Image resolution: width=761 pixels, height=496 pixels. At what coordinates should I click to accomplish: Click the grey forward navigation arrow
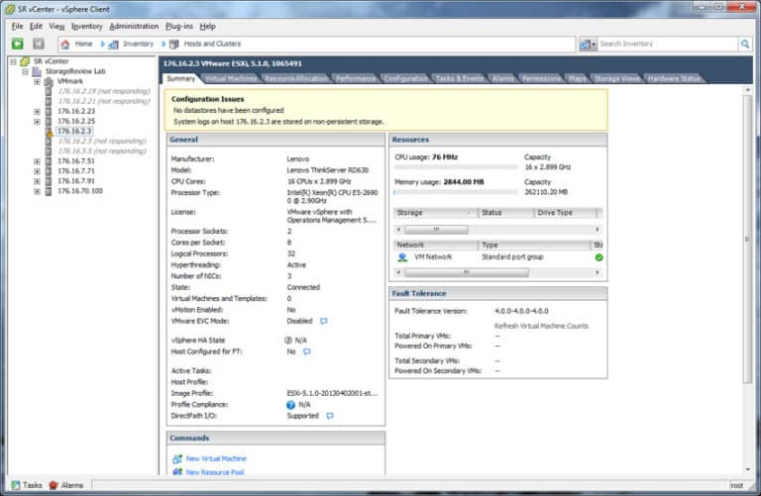[x=39, y=44]
